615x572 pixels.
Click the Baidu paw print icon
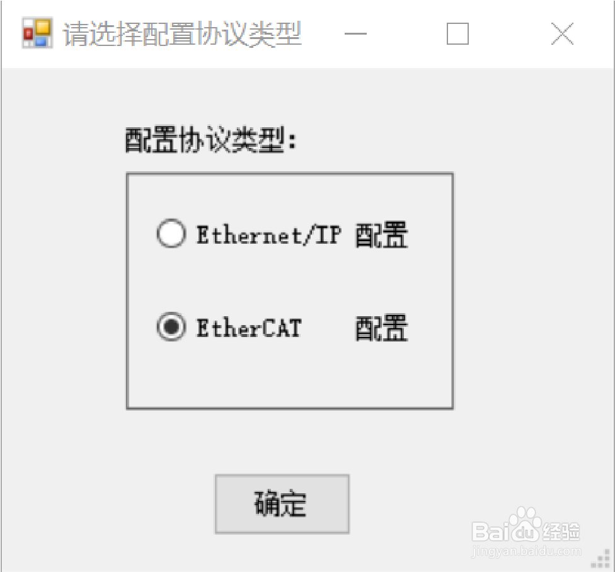[x=526, y=522]
